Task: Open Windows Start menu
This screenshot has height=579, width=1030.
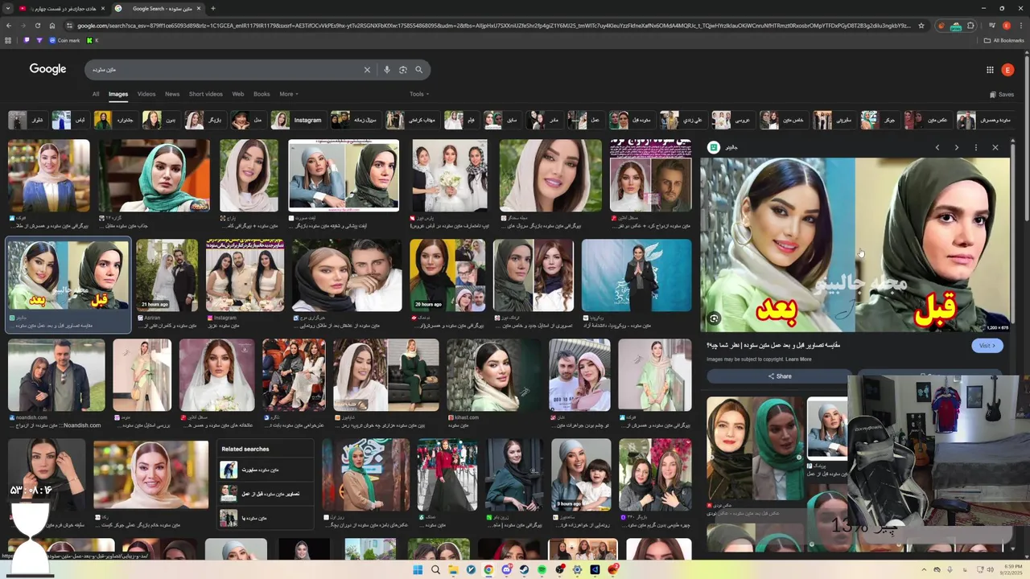Action: click(418, 570)
